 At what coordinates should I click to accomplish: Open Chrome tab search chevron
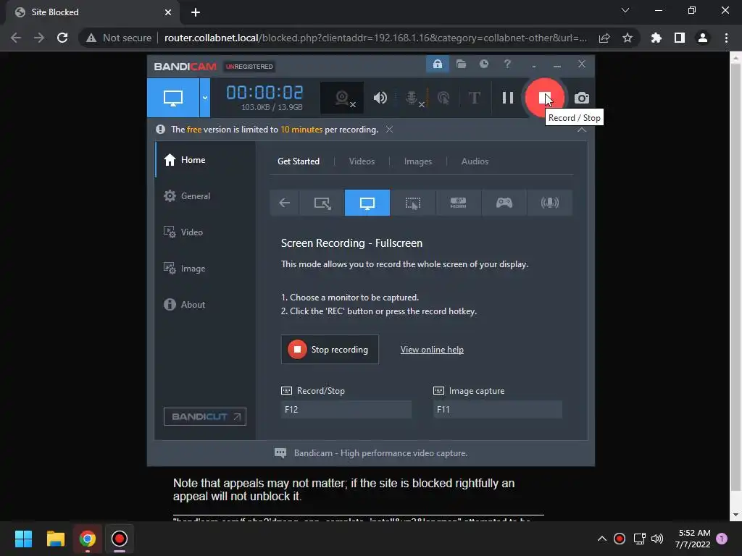pyautogui.click(x=625, y=10)
